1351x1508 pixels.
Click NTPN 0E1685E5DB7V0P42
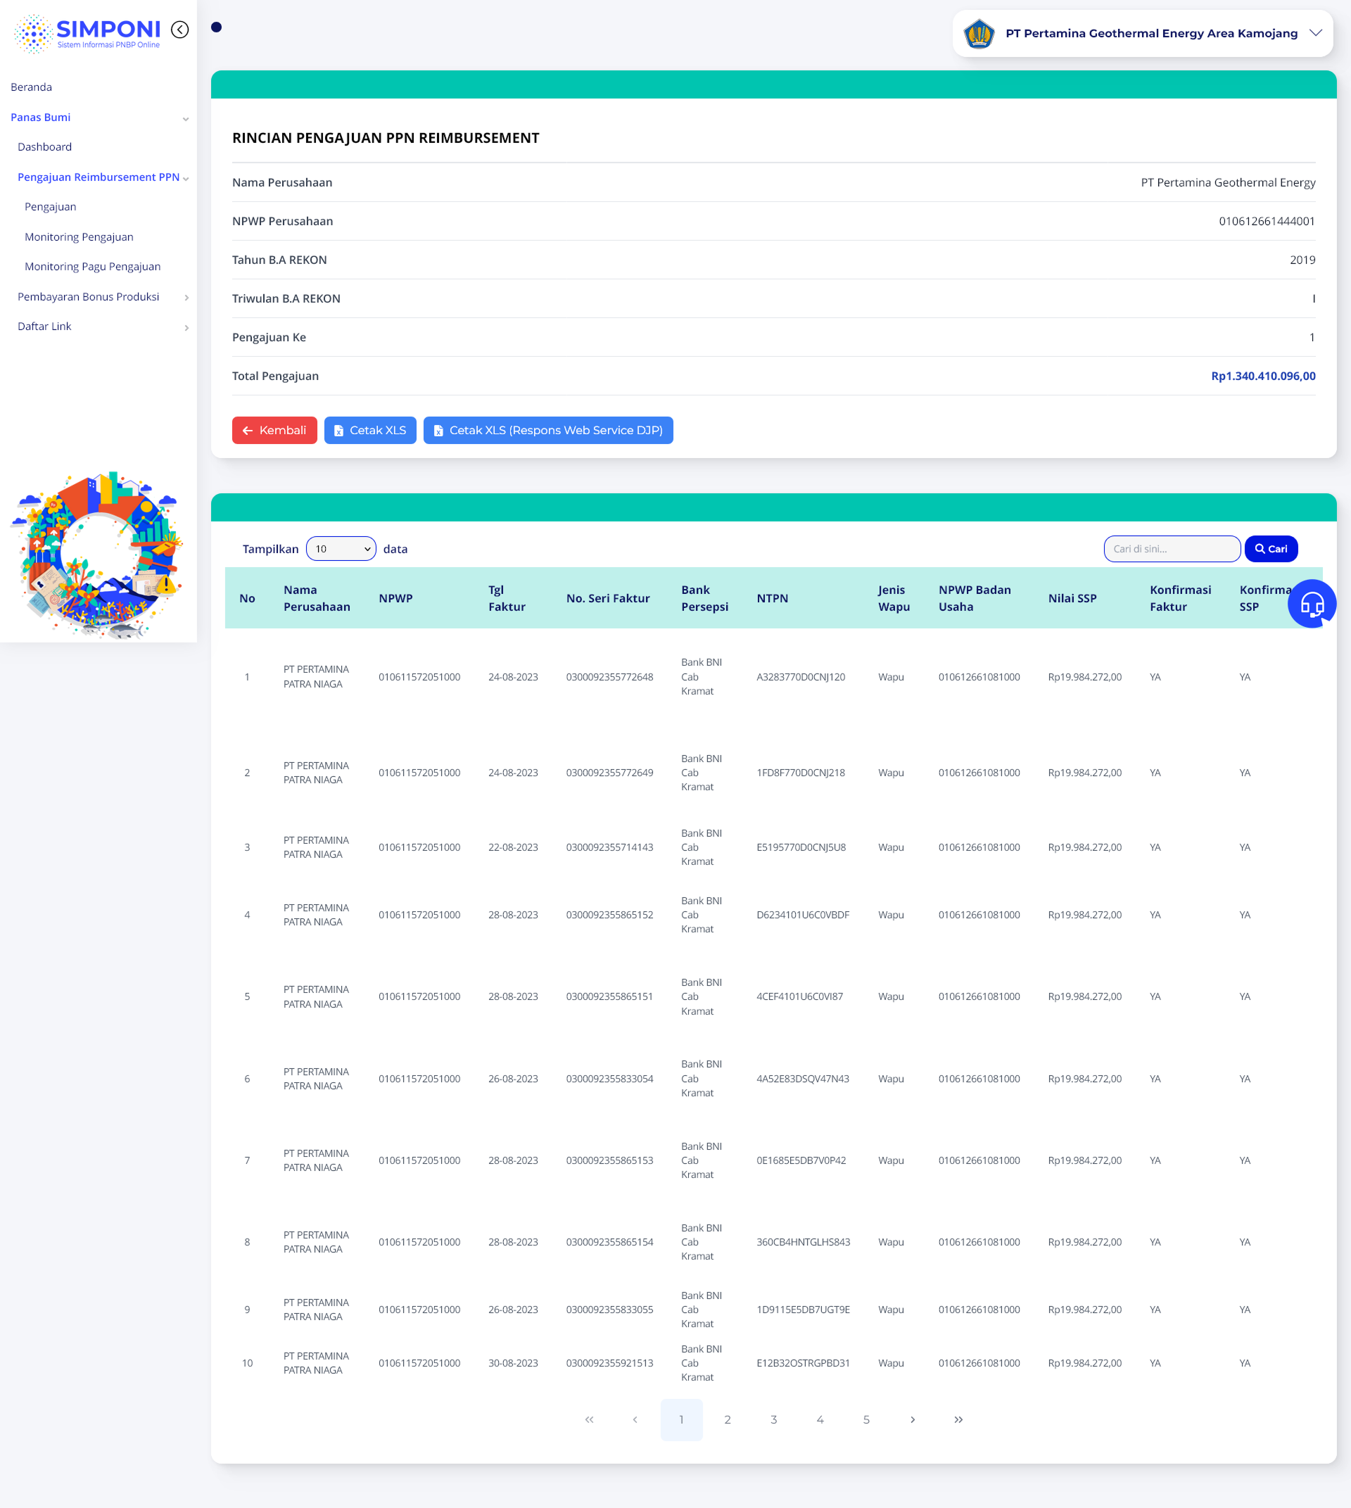pos(801,1160)
